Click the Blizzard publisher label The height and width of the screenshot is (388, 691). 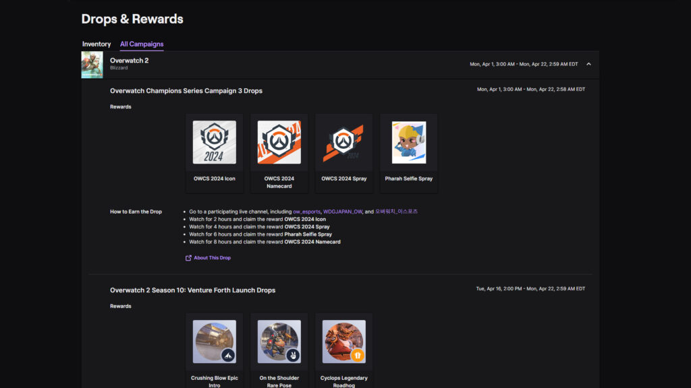click(x=119, y=67)
